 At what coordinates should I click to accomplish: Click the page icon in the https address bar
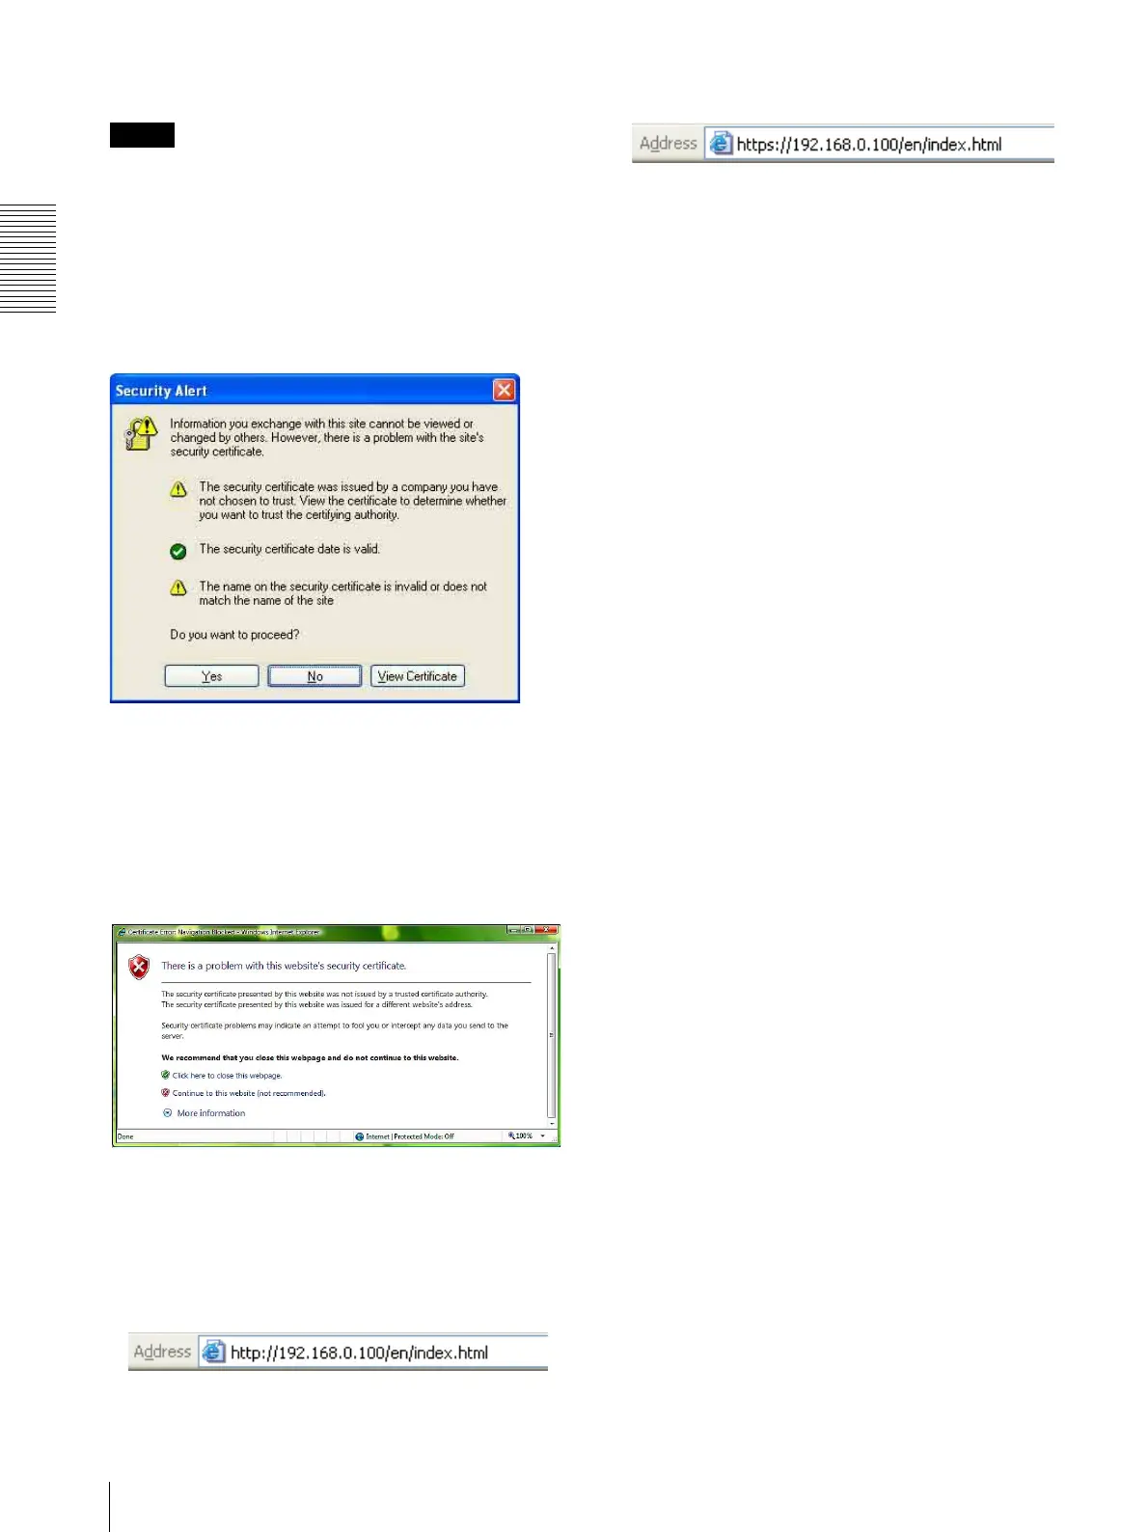[721, 144]
